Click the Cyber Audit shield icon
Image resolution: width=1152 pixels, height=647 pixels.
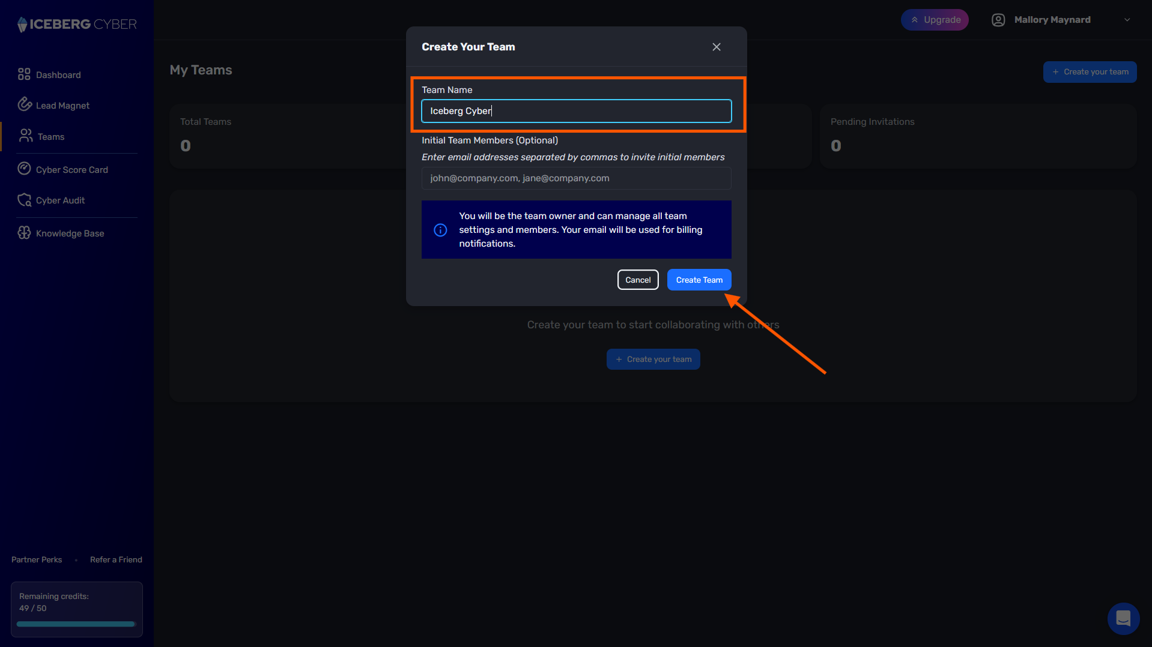(25, 200)
